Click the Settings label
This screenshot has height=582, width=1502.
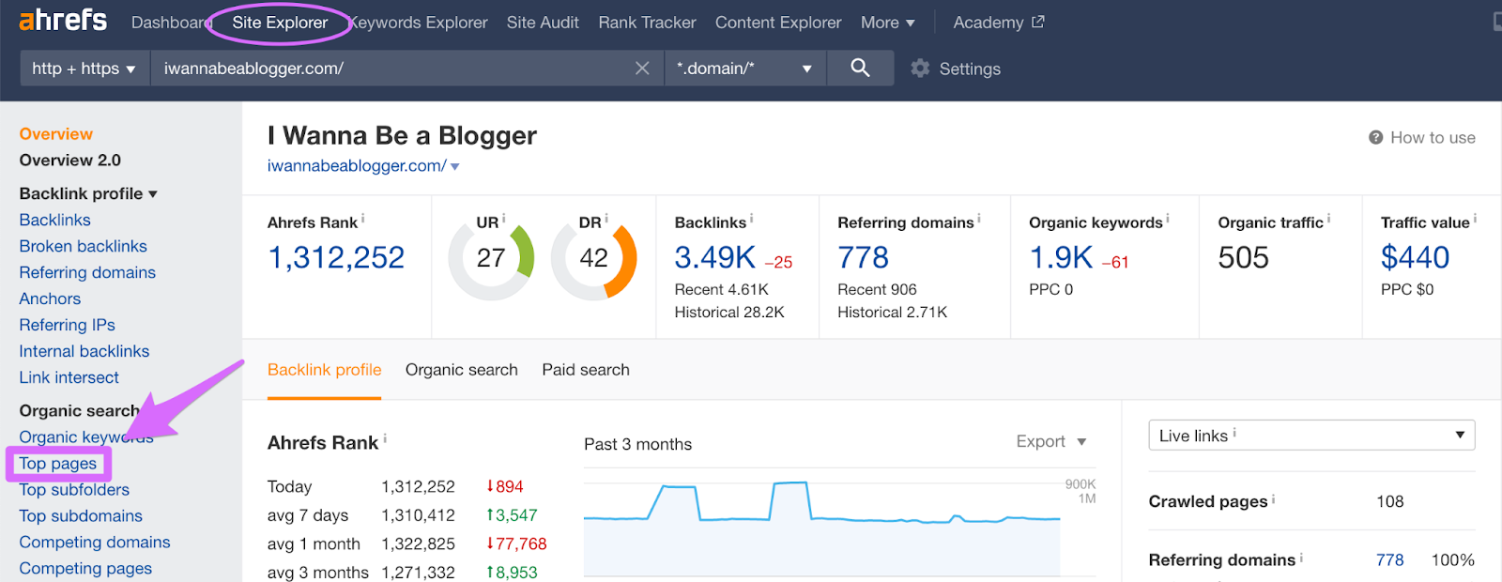(970, 69)
